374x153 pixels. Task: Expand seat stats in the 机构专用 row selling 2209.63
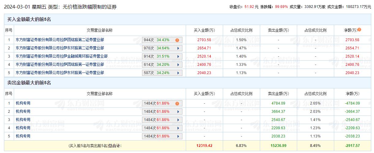(x=178, y=128)
